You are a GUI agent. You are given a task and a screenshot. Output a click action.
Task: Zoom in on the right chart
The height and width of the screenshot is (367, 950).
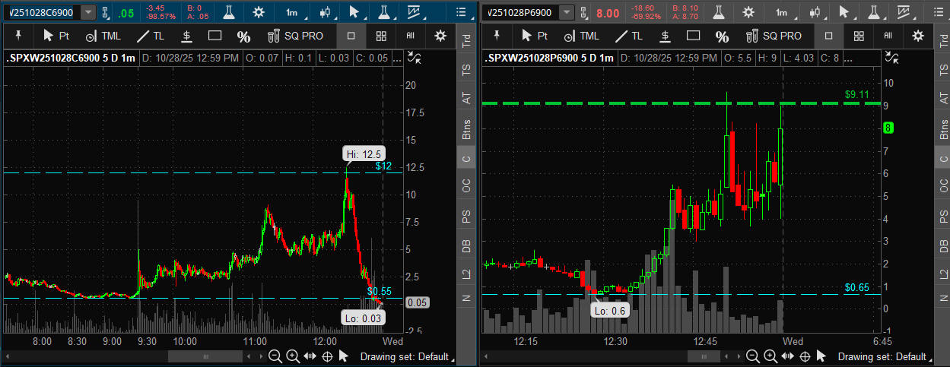click(x=770, y=356)
